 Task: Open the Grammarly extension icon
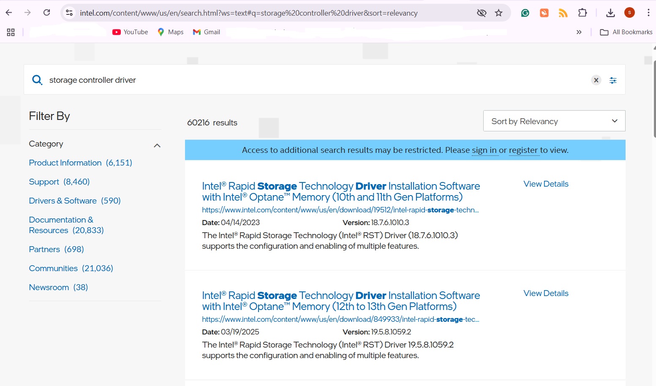(x=525, y=13)
